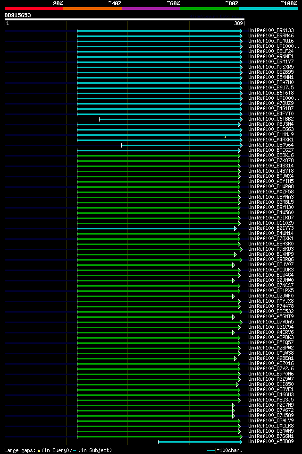Select label UniRef100_C1E663
Viewport: 302px width, 454px height.
click(271, 130)
